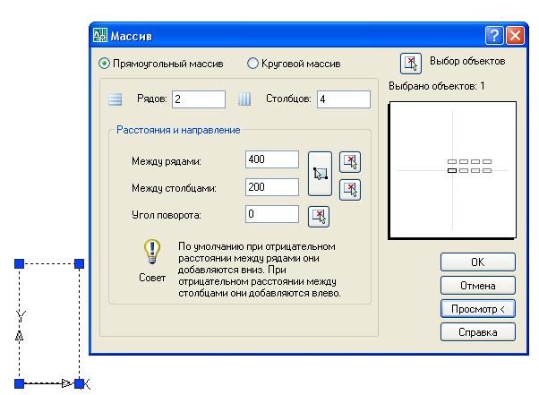
Task: Pick column offset icon beside Между столбцами
Action: 350,190
